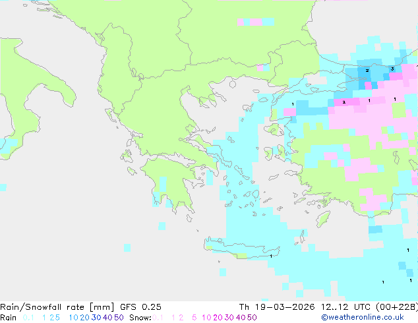This screenshot has width=418, height=323.
Task: Click the map value "2" on pink snow cell
Action: point(344,102)
